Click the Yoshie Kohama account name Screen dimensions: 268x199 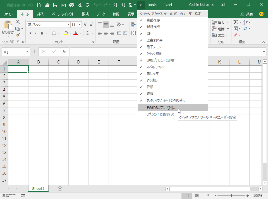point(201,5)
